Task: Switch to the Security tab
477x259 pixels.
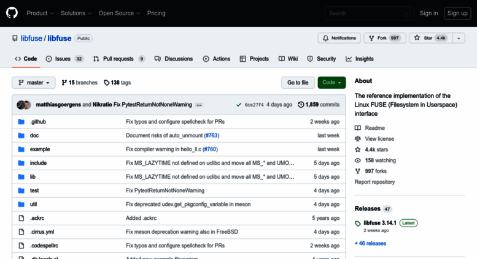Action: (x=322, y=59)
